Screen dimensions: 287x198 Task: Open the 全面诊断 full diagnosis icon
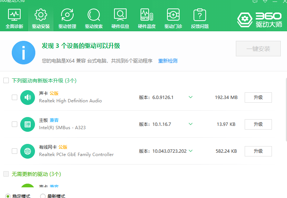[x=14, y=19]
